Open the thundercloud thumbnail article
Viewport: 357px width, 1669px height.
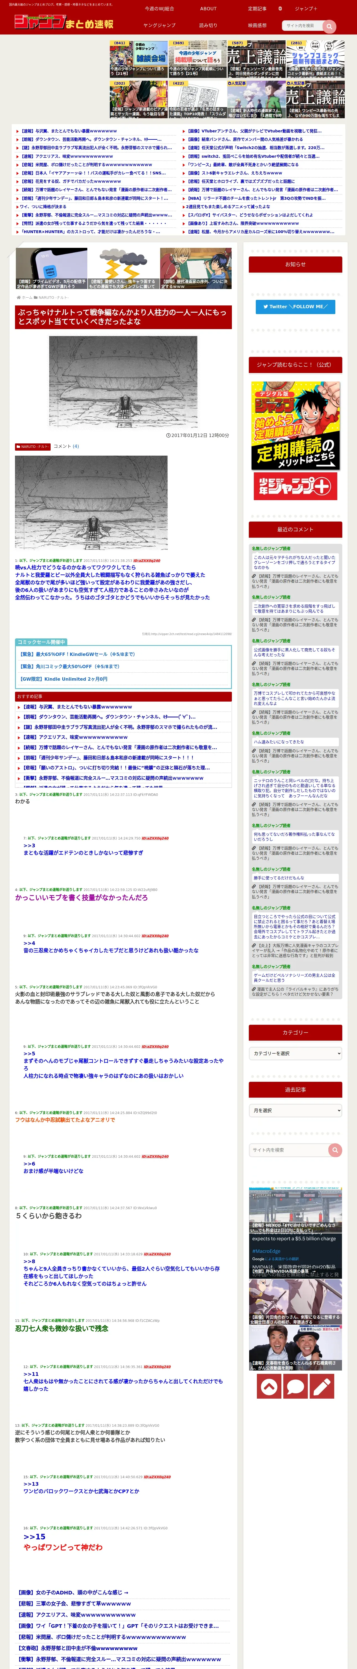123,268
